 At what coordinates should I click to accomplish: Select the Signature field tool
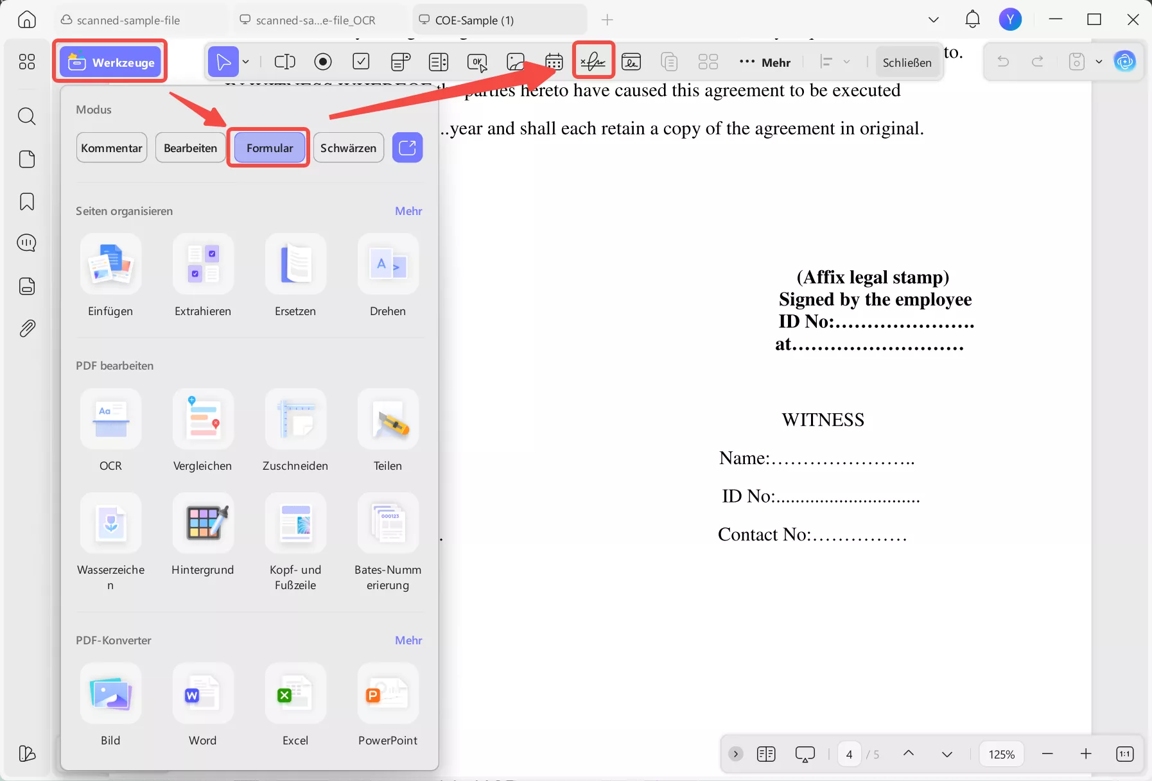click(592, 62)
